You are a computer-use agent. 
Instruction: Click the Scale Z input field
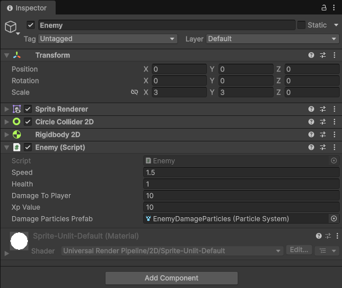tap(312, 92)
